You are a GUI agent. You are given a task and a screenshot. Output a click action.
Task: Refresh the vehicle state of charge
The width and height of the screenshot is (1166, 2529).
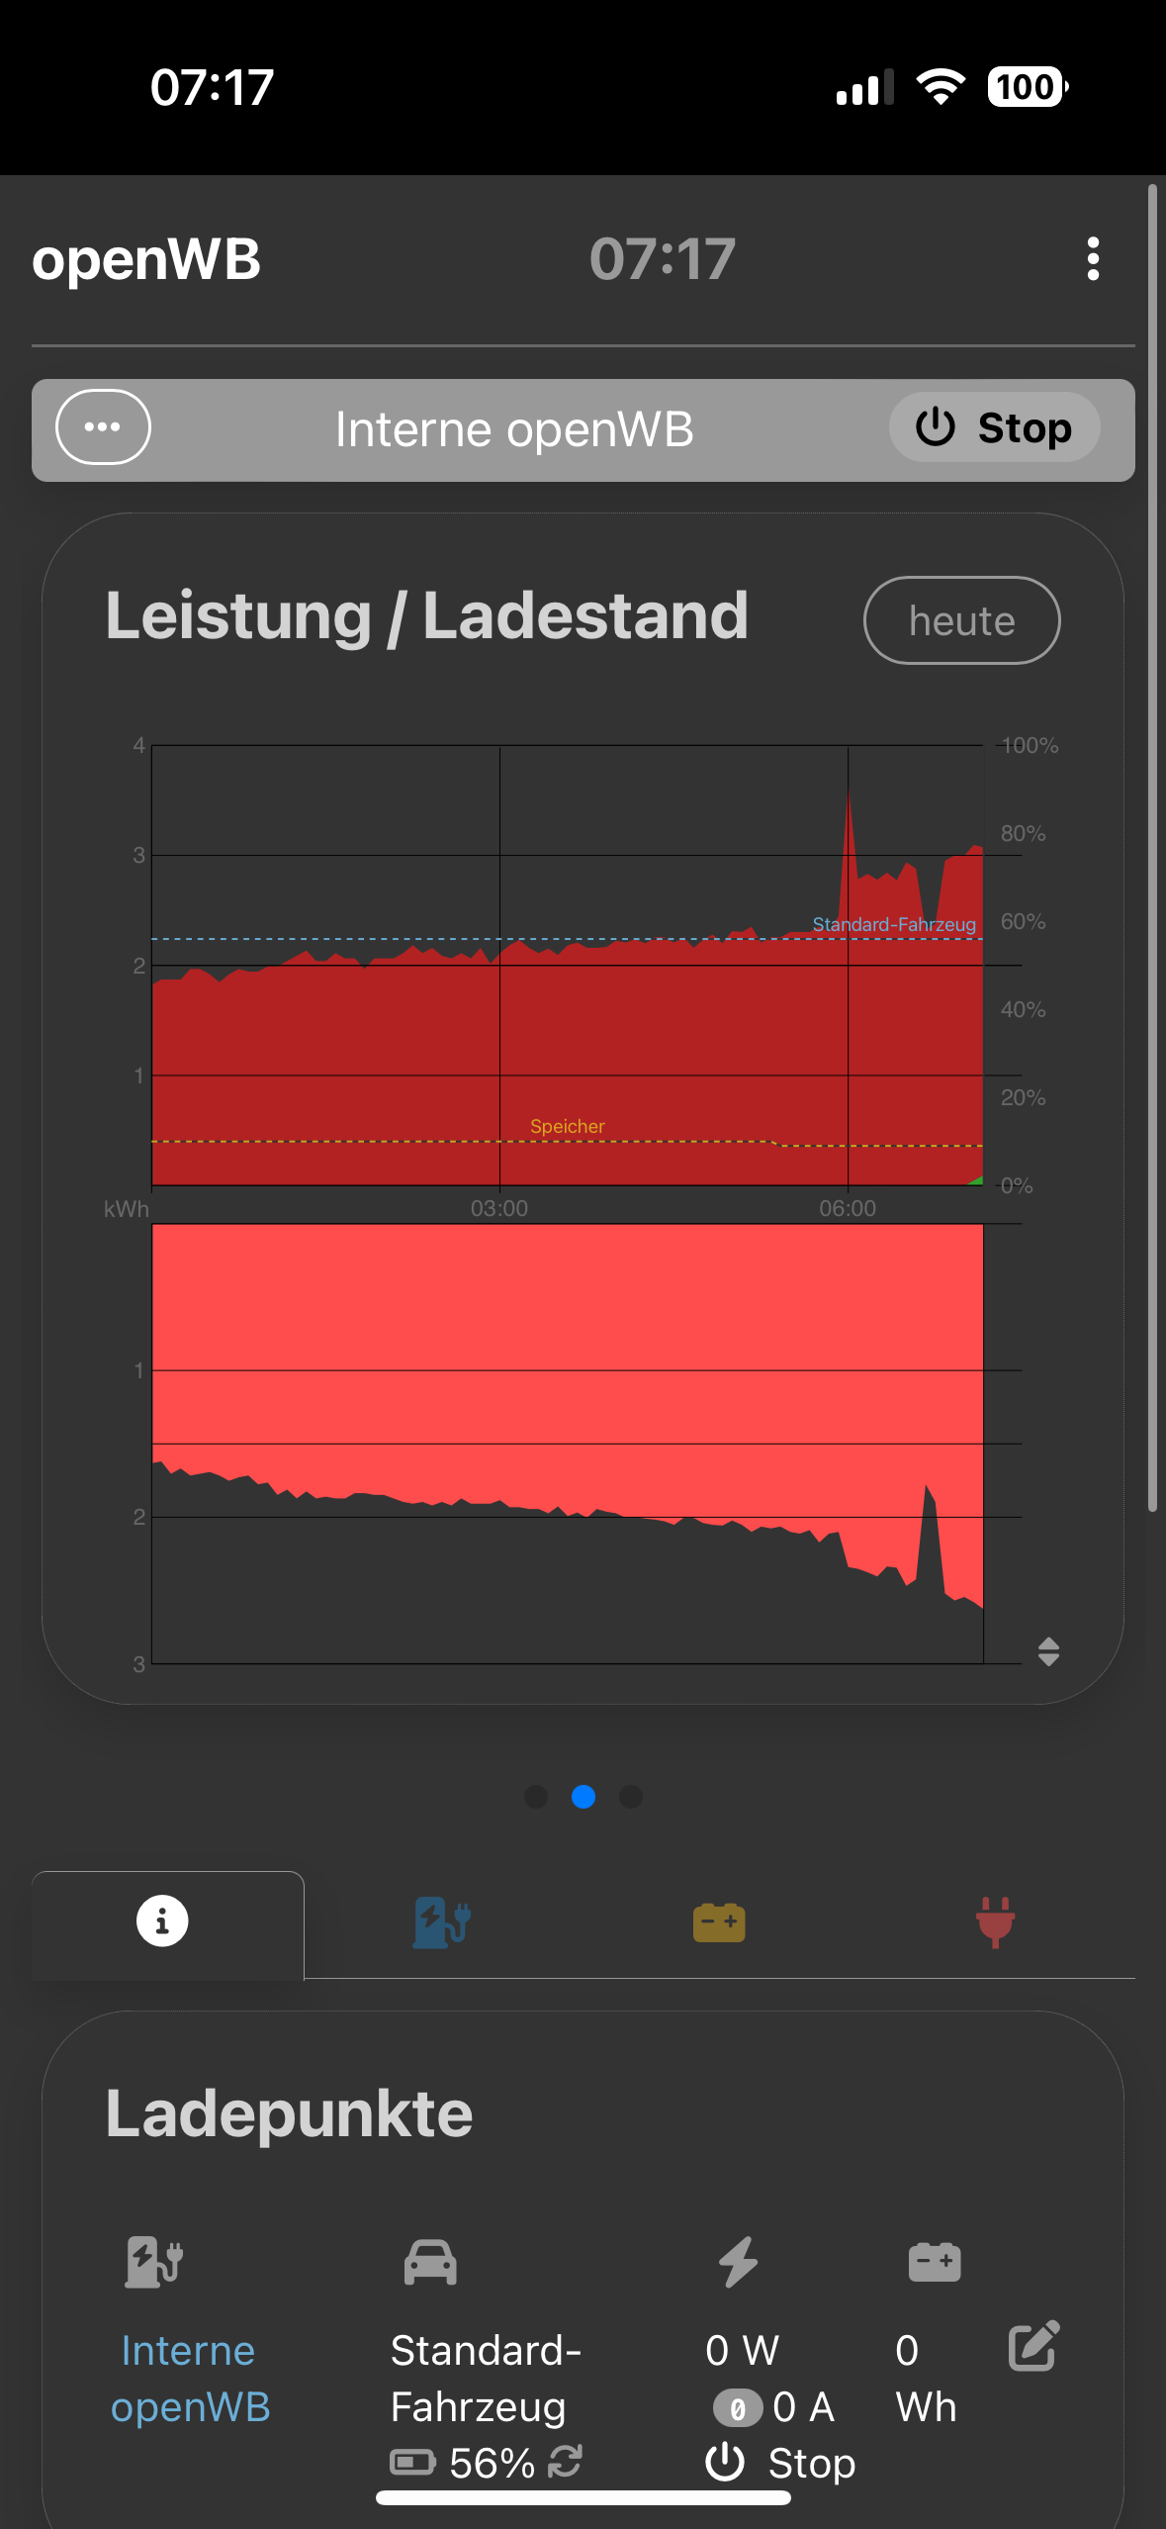565,2461
